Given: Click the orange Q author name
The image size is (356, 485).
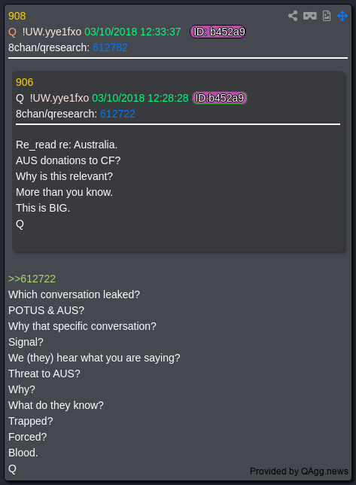Looking at the screenshot, I should tap(12, 32).
